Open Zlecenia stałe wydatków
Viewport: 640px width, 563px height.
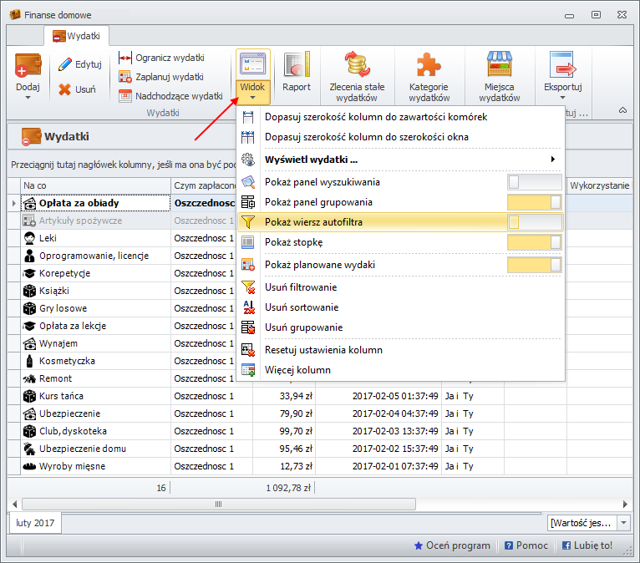357,67
